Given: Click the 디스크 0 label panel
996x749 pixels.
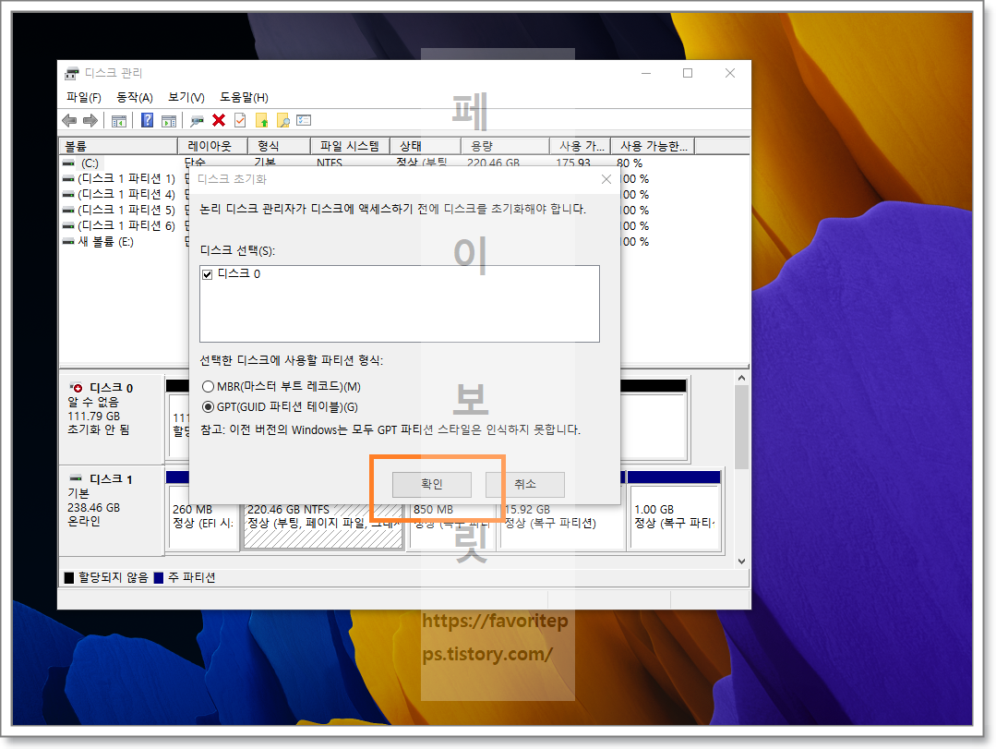Looking at the screenshot, I should click(x=111, y=419).
